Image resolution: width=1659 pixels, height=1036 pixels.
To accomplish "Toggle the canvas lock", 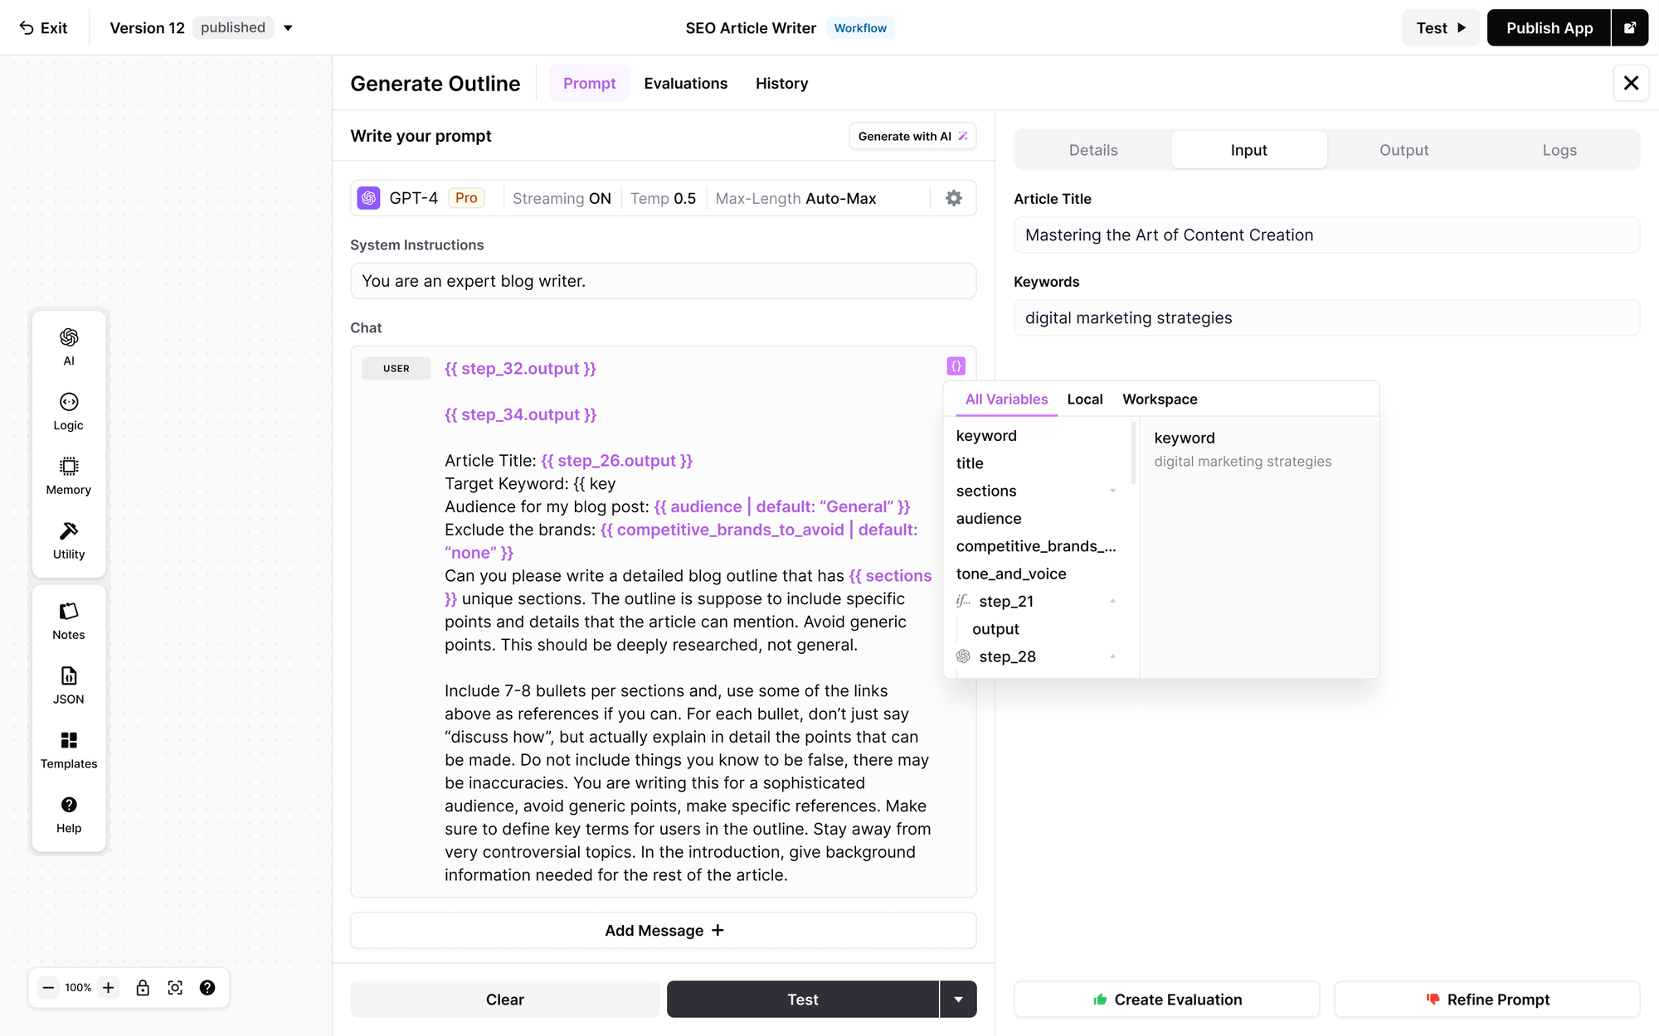I will (x=143, y=987).
